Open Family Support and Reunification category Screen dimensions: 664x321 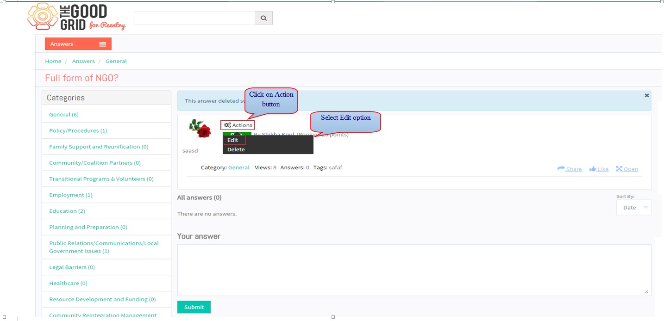pos(99,147)
